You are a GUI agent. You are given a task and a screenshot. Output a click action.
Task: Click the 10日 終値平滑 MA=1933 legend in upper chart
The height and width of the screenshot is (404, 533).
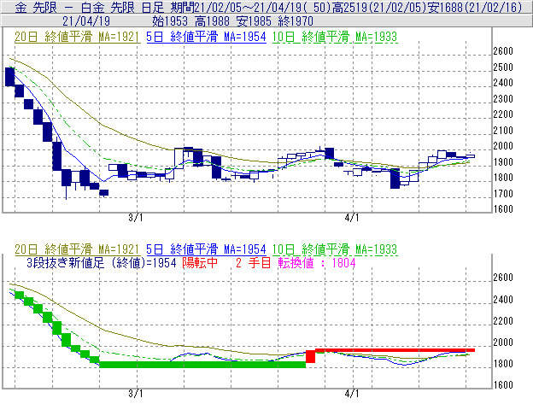point(335,37)
